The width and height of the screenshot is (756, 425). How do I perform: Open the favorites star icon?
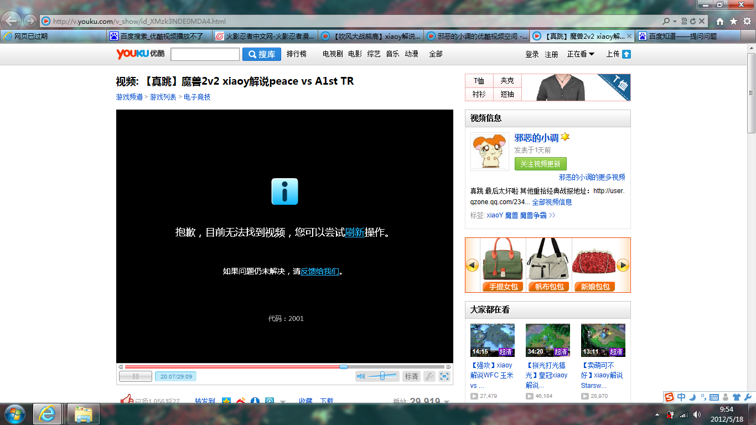(733, 21)
